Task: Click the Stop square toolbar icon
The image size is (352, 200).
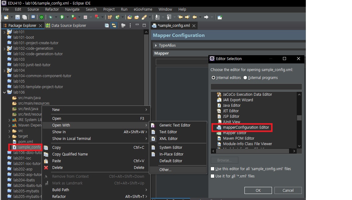Action: pyautogui.click(x=85, y=17)
